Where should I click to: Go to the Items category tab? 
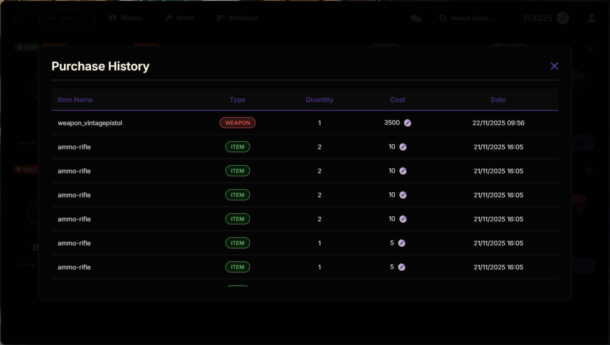coord(179,18)
